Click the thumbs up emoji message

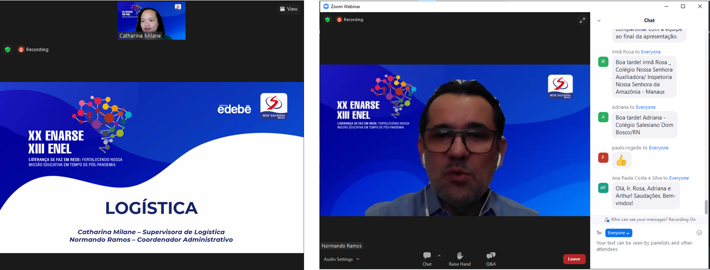(x=621, y=160)
